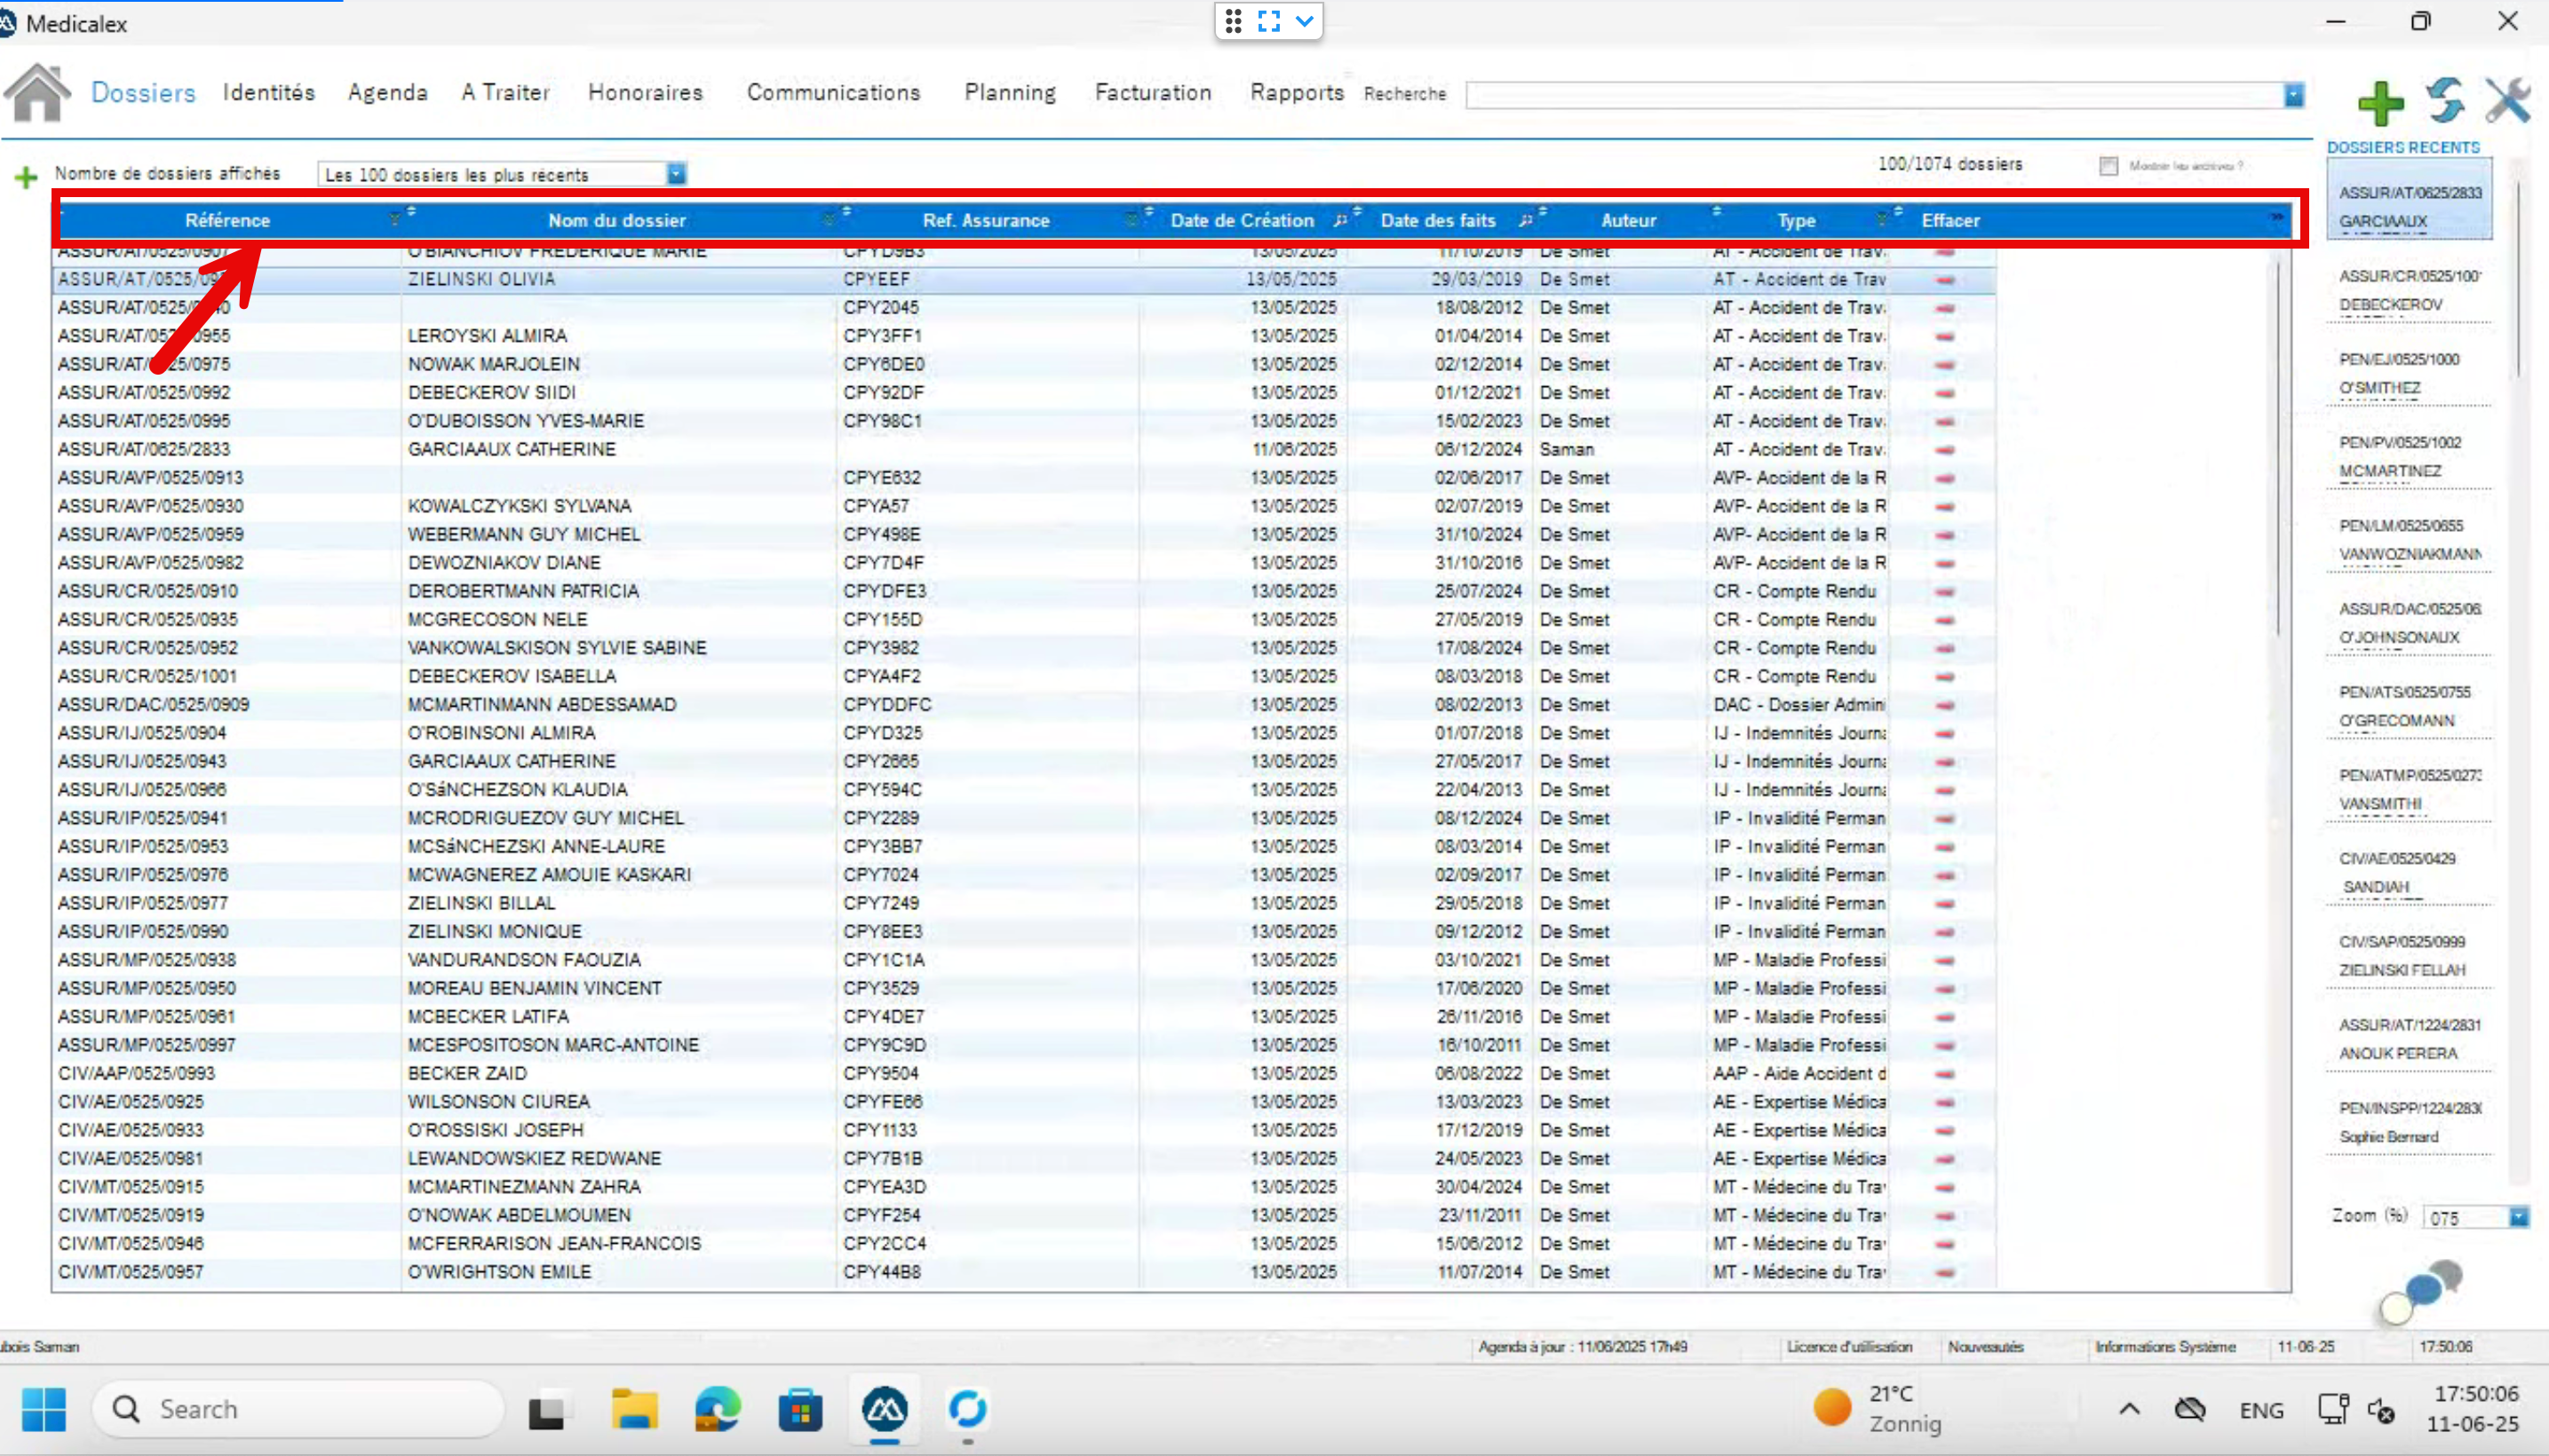This screenshot has width=2549, height=1456.
Task: Click the filter icon in Référence header
Action: pyautogui.click(x=394, y=220)
